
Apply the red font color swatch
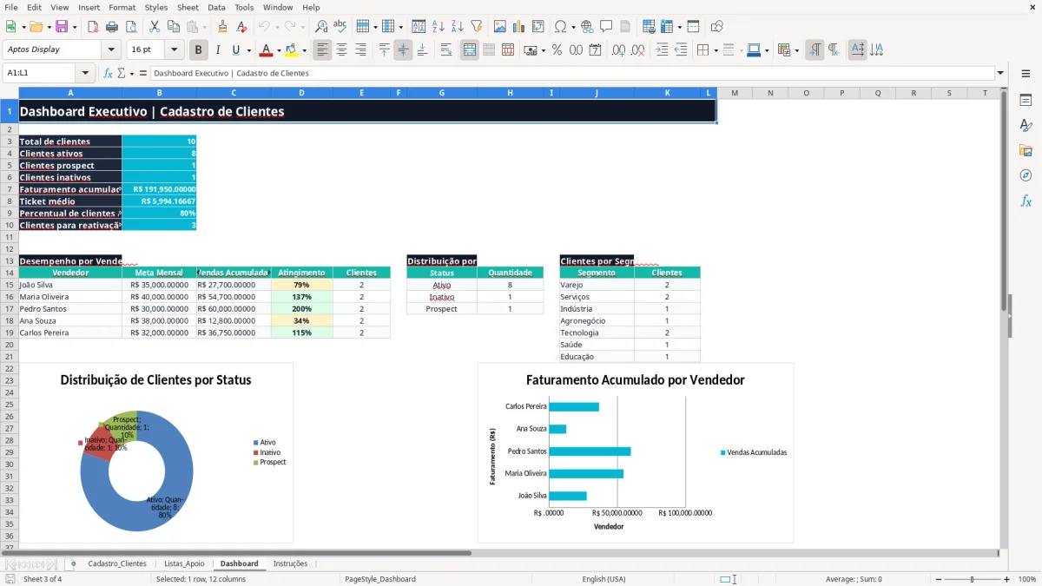(267, 50)
